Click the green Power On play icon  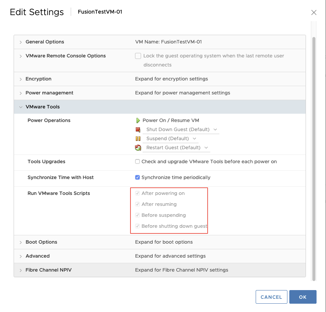(x=138, y=120)
